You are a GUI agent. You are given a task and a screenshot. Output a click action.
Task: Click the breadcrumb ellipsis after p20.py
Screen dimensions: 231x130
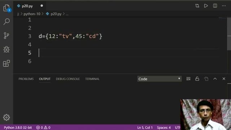67,14
